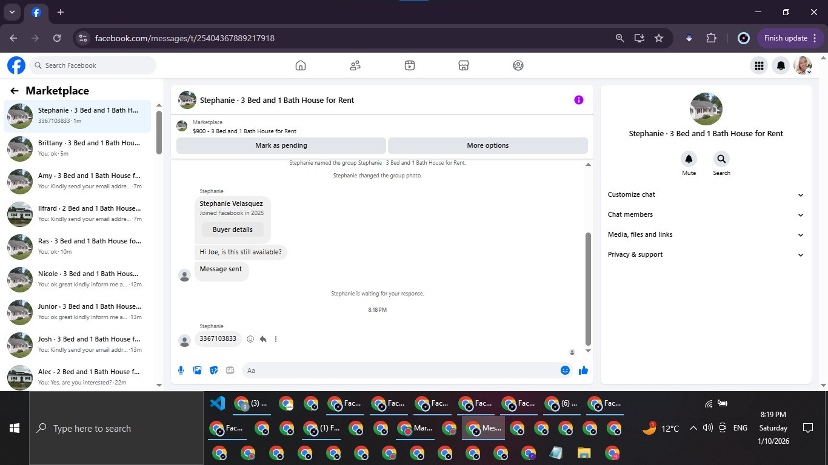This screenshot has width=828, height=465.
Task: Send a thumbs-up like
Action: pos(583,371)
